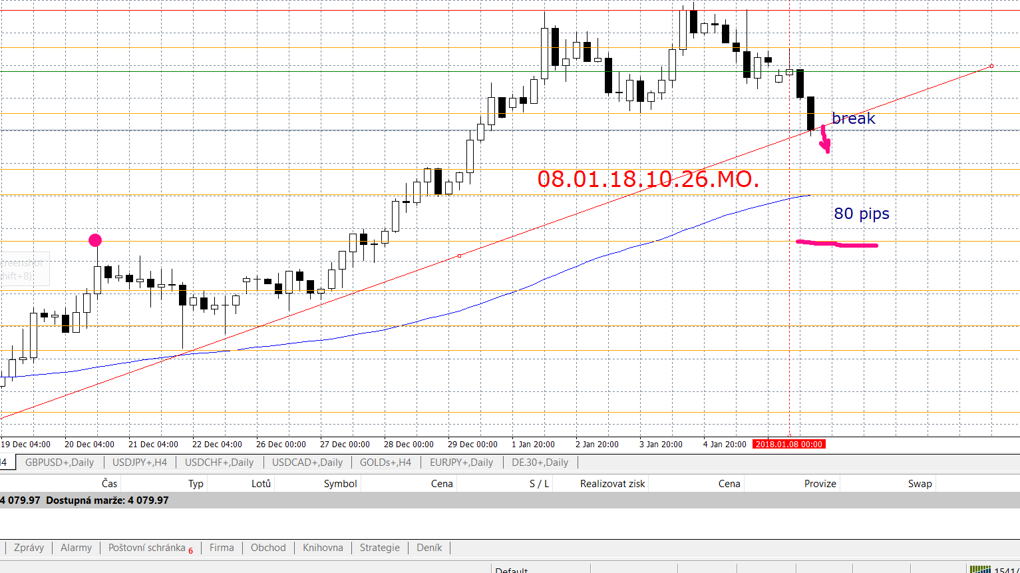Sort by the Lotů column header
Viewport: 1020px width, 573px height.
(261, 484)
